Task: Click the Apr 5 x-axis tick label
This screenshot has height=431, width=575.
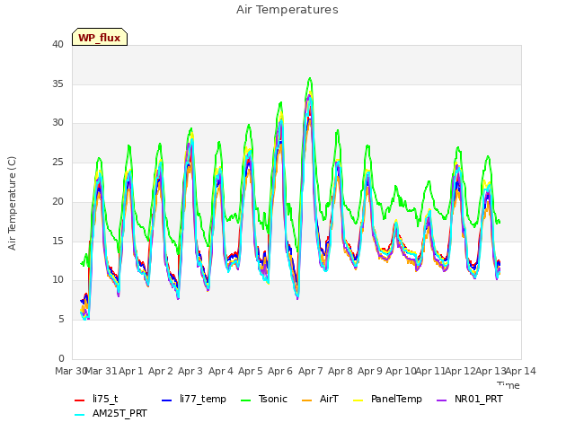Action: pyautogui.click(x=251, y=371)
